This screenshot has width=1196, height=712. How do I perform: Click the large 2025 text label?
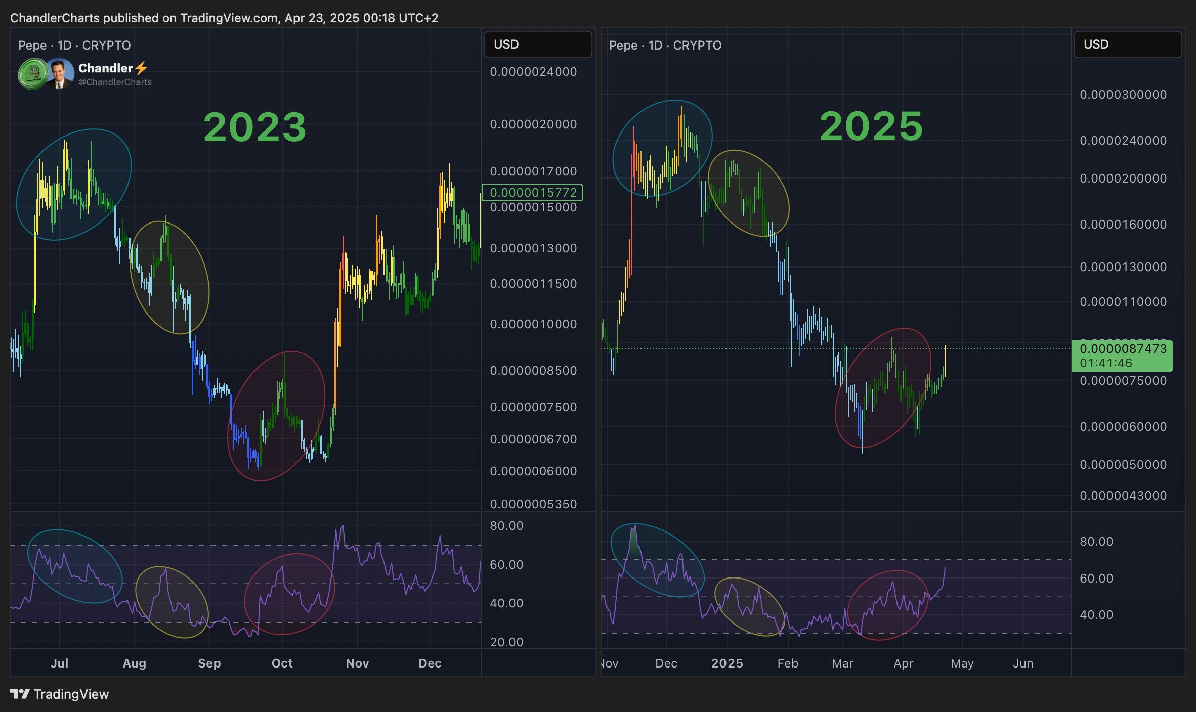[x=871, y=126]
